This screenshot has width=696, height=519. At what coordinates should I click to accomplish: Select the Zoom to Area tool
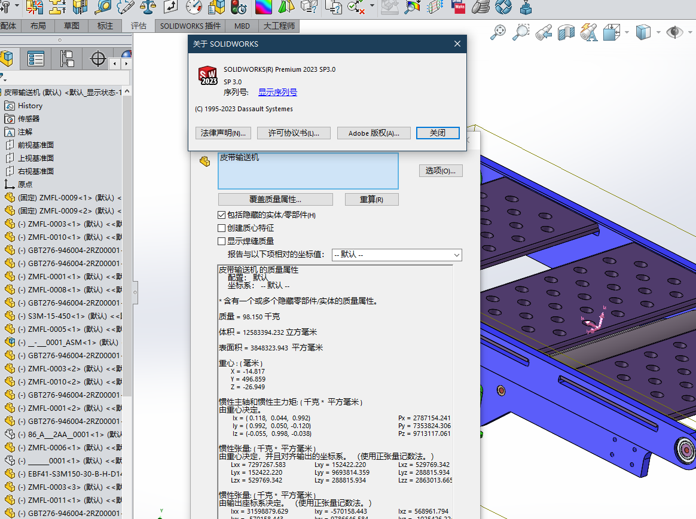pyautogui.click(x=521, y=32)
